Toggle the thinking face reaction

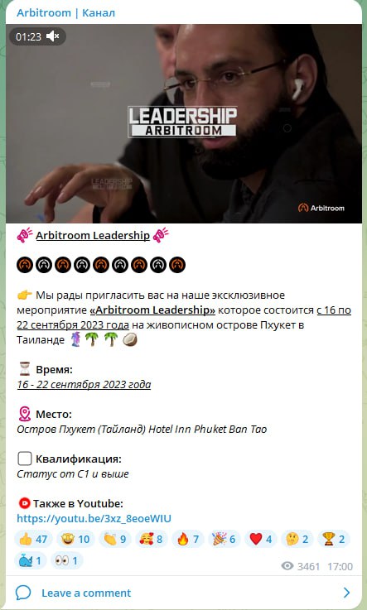tap(297, 539)
